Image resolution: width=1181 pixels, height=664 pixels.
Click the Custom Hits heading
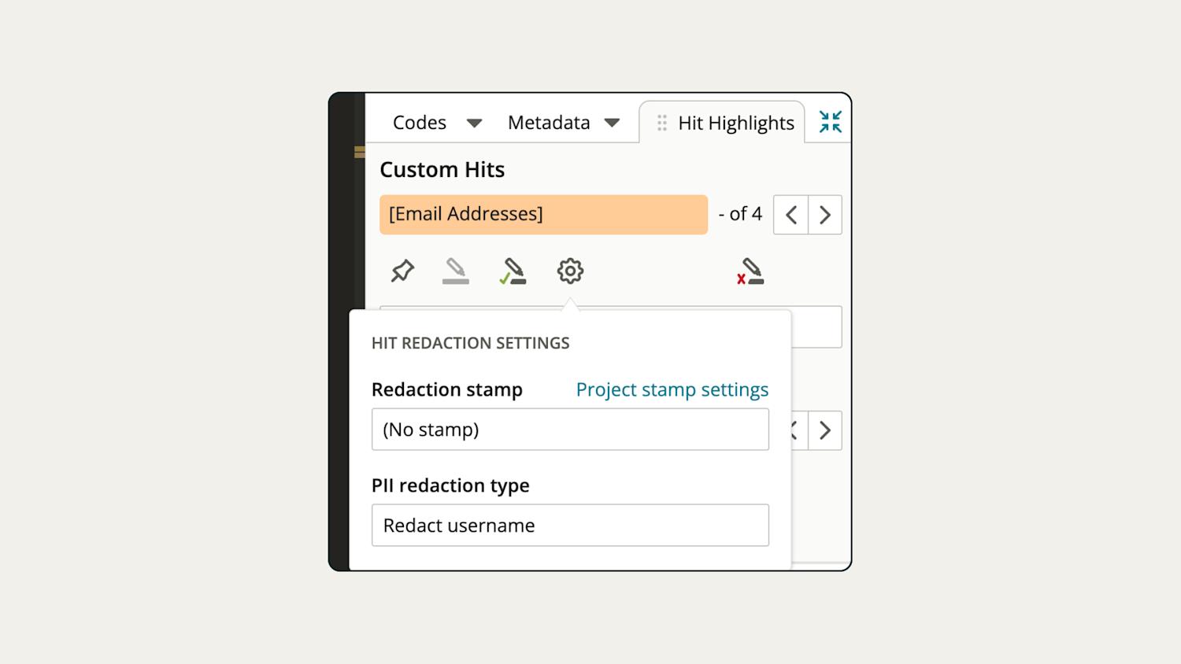point(442,169)
